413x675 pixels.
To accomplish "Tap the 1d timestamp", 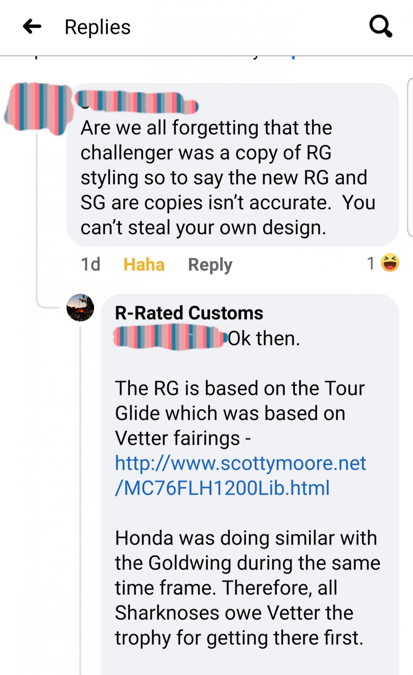I will pos(90,265).
